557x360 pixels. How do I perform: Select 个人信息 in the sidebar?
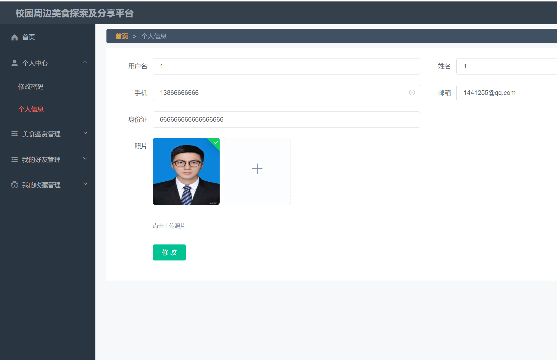[x=31, y=109]
